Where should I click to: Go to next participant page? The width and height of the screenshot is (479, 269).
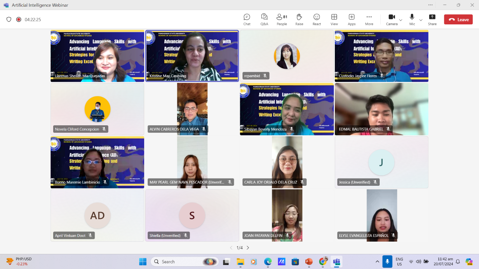248,248
